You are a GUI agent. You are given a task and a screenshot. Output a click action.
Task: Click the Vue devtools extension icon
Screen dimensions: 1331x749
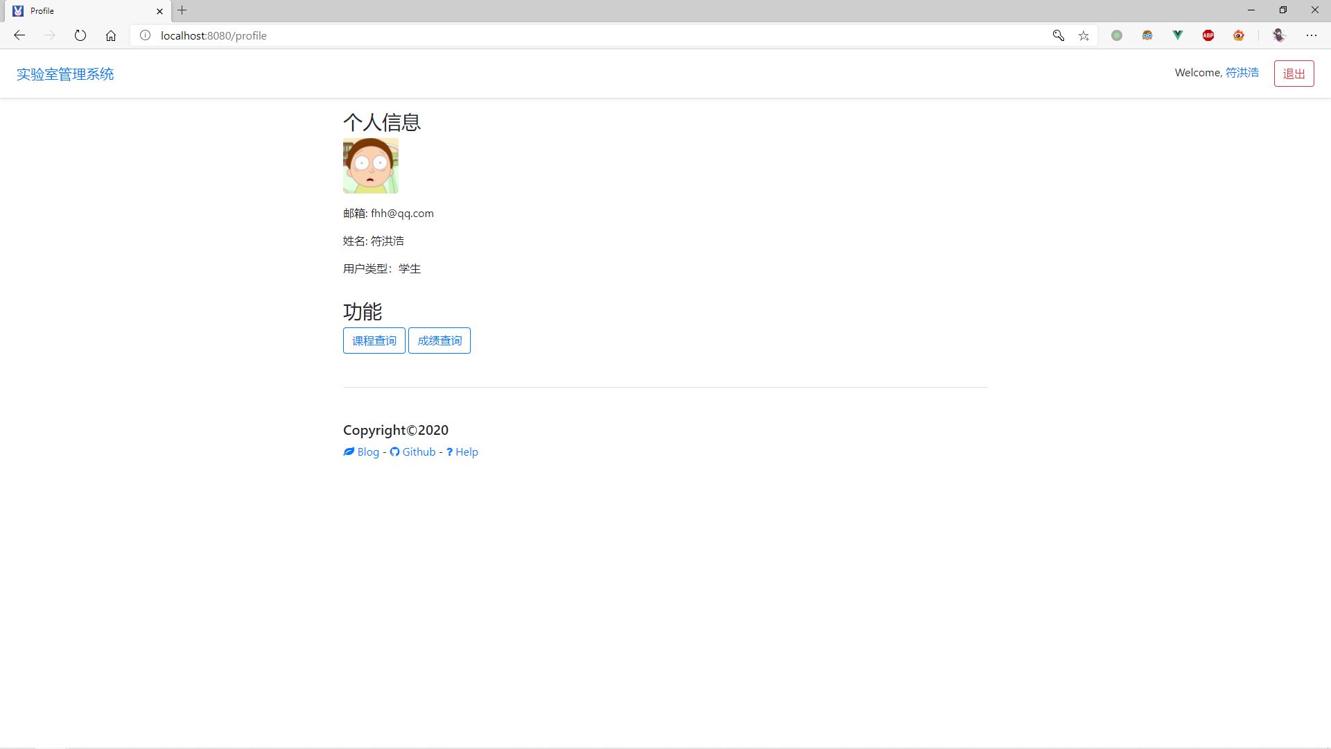point(1178,35)
